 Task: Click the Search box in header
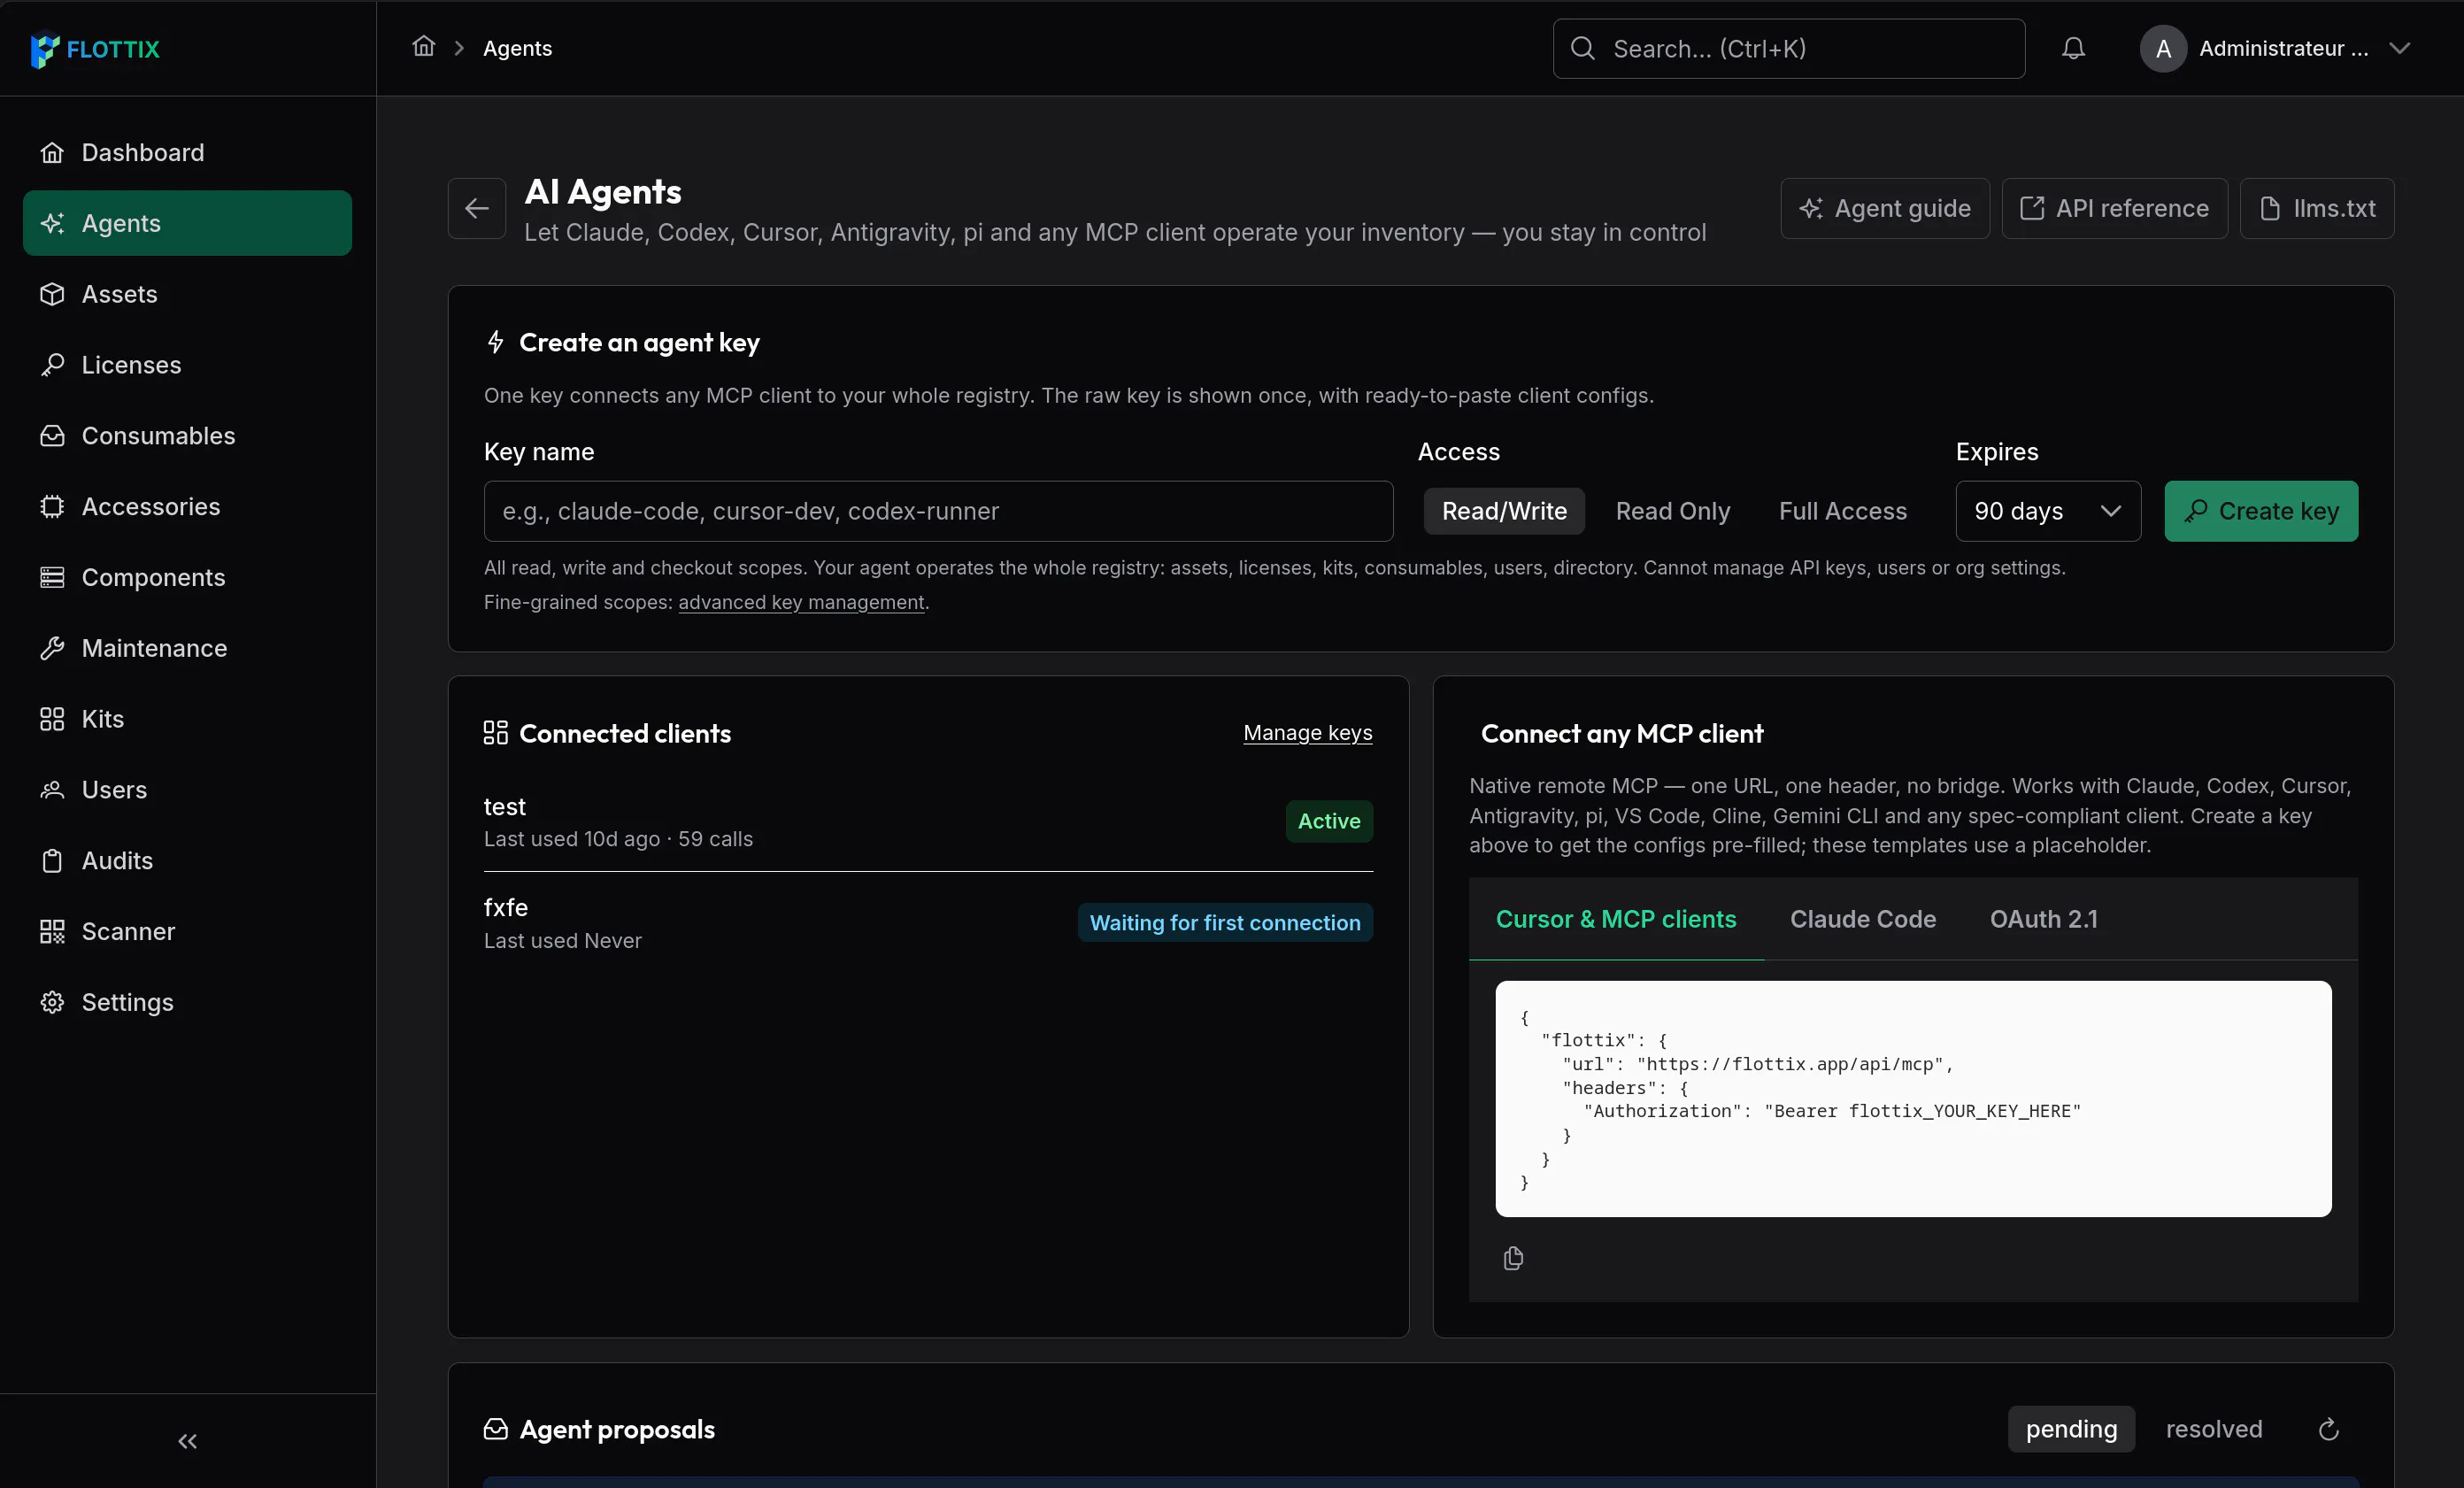pyautogui.click(x=1788, y=48)
